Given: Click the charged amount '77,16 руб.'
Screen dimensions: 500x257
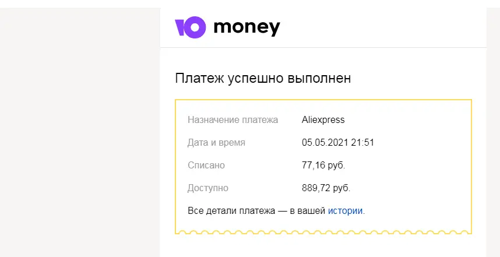Looking at the screenshot, I should (x=323, y=166).
